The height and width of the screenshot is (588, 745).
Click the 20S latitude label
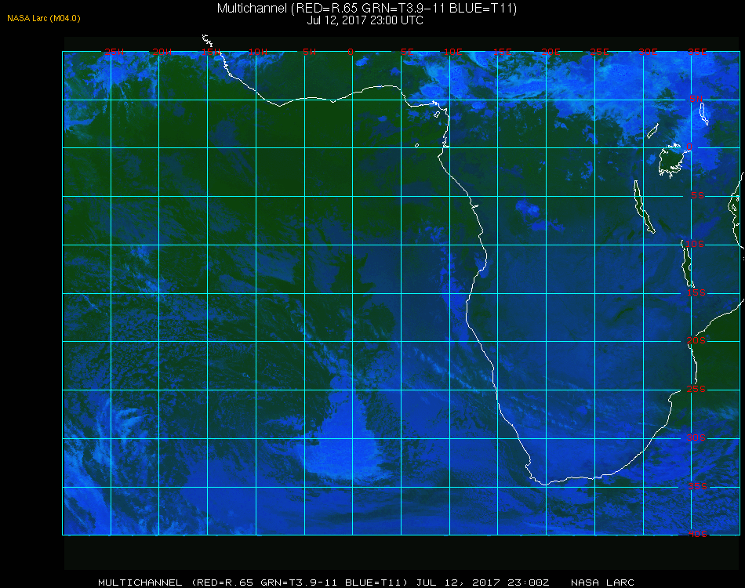pos(696,340)
